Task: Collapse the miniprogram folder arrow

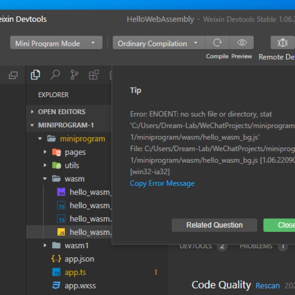Action: [40, 138]
